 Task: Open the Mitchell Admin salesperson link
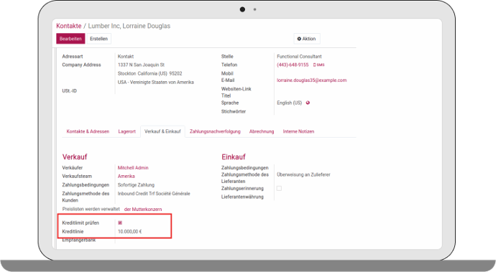coord(133,168)
